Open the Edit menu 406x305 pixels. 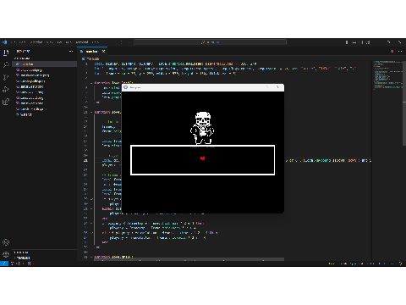click(x=22, y=42)
